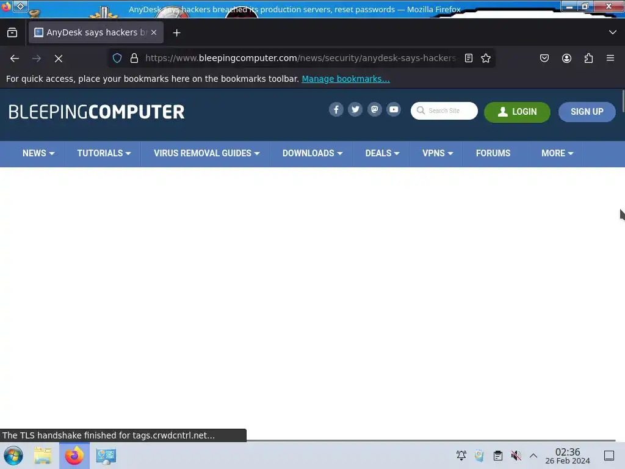The height and width of the screenshot is (469, 625).
Task: Click the title bar pin icon
Action: (x=20, y=6)
